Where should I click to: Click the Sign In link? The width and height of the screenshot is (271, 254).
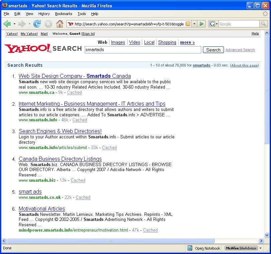[88, 33]
